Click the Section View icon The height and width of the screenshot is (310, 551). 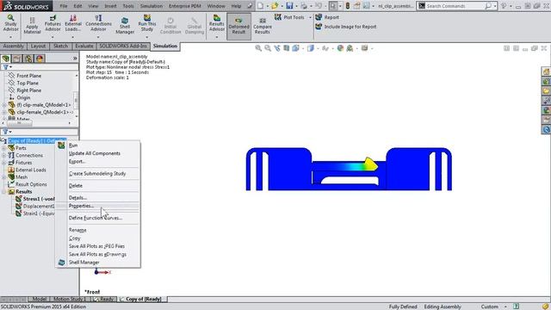pos(287,48)
